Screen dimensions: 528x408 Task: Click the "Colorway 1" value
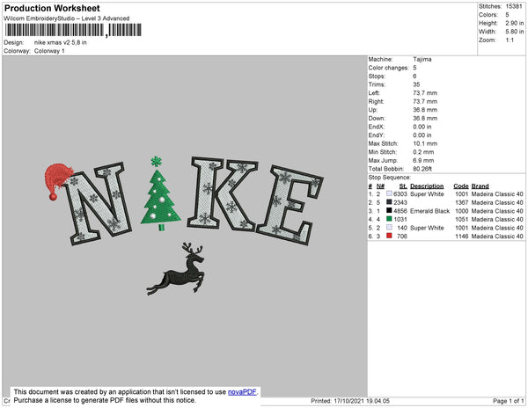point(49,51)
